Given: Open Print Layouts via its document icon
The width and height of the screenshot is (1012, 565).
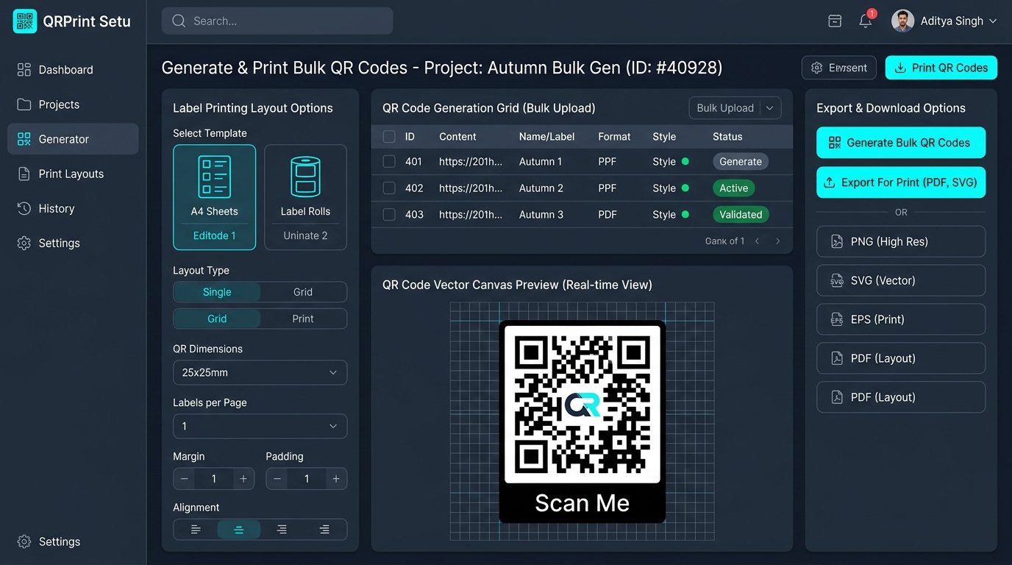Looking at the screenshot, I should (24, 174).
